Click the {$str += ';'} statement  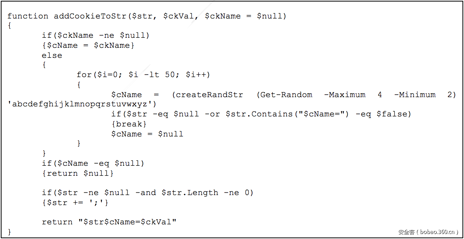75,203
